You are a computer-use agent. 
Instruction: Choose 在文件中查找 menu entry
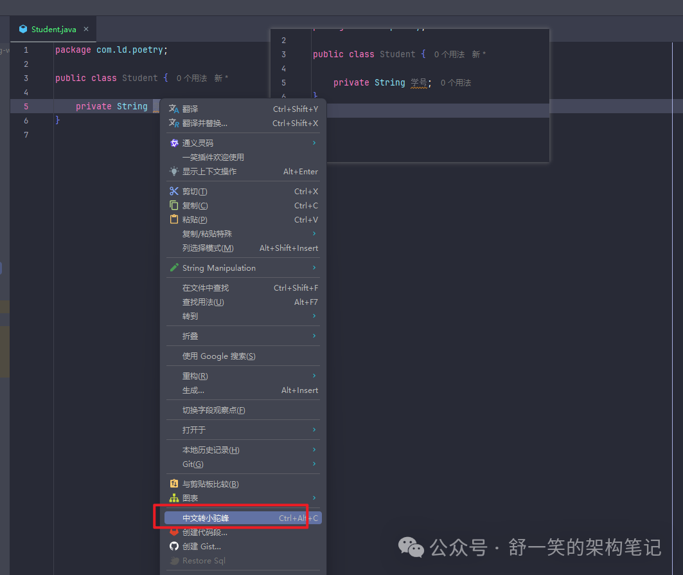pyautogui.click(x=243, y=287)
